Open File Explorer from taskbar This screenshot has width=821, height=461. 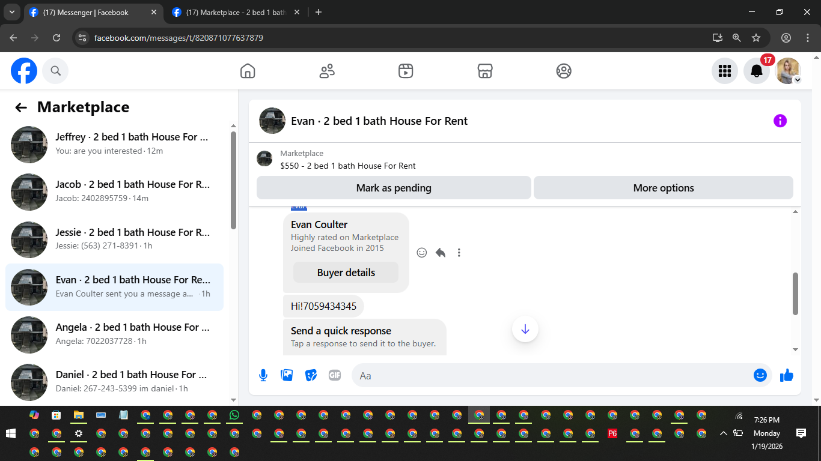[78, 415]
